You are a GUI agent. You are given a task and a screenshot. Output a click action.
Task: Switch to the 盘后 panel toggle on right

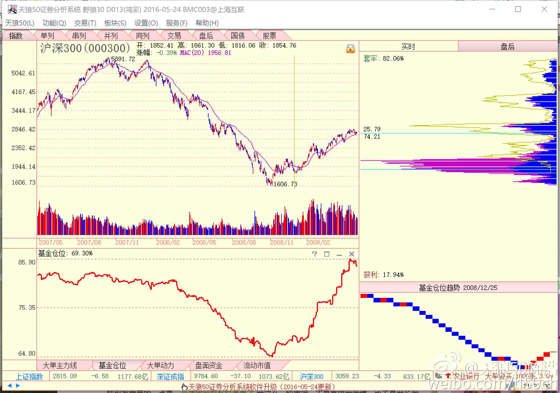[507, 46]
